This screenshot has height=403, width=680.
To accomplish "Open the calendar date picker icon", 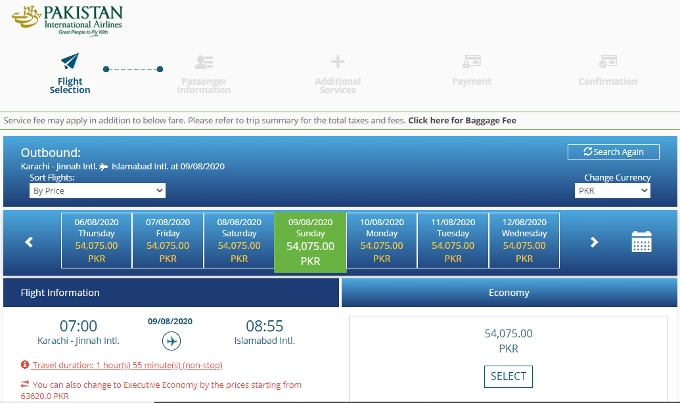I will coord(641,242).
